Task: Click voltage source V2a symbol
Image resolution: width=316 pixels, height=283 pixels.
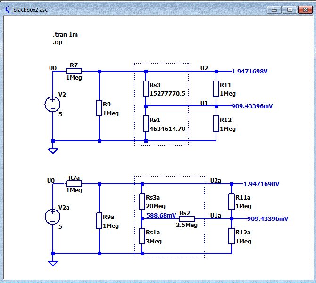Action: pos(53,217)
